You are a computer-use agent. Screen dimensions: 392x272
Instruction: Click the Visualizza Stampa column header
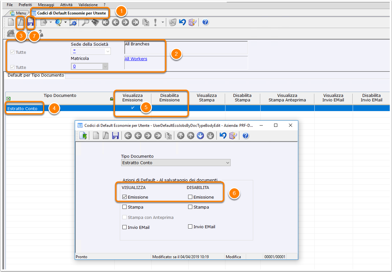(207, 98)
